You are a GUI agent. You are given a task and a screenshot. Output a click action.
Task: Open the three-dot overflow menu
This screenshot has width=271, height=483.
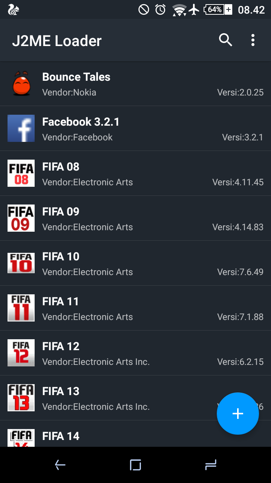pos(253,40)
